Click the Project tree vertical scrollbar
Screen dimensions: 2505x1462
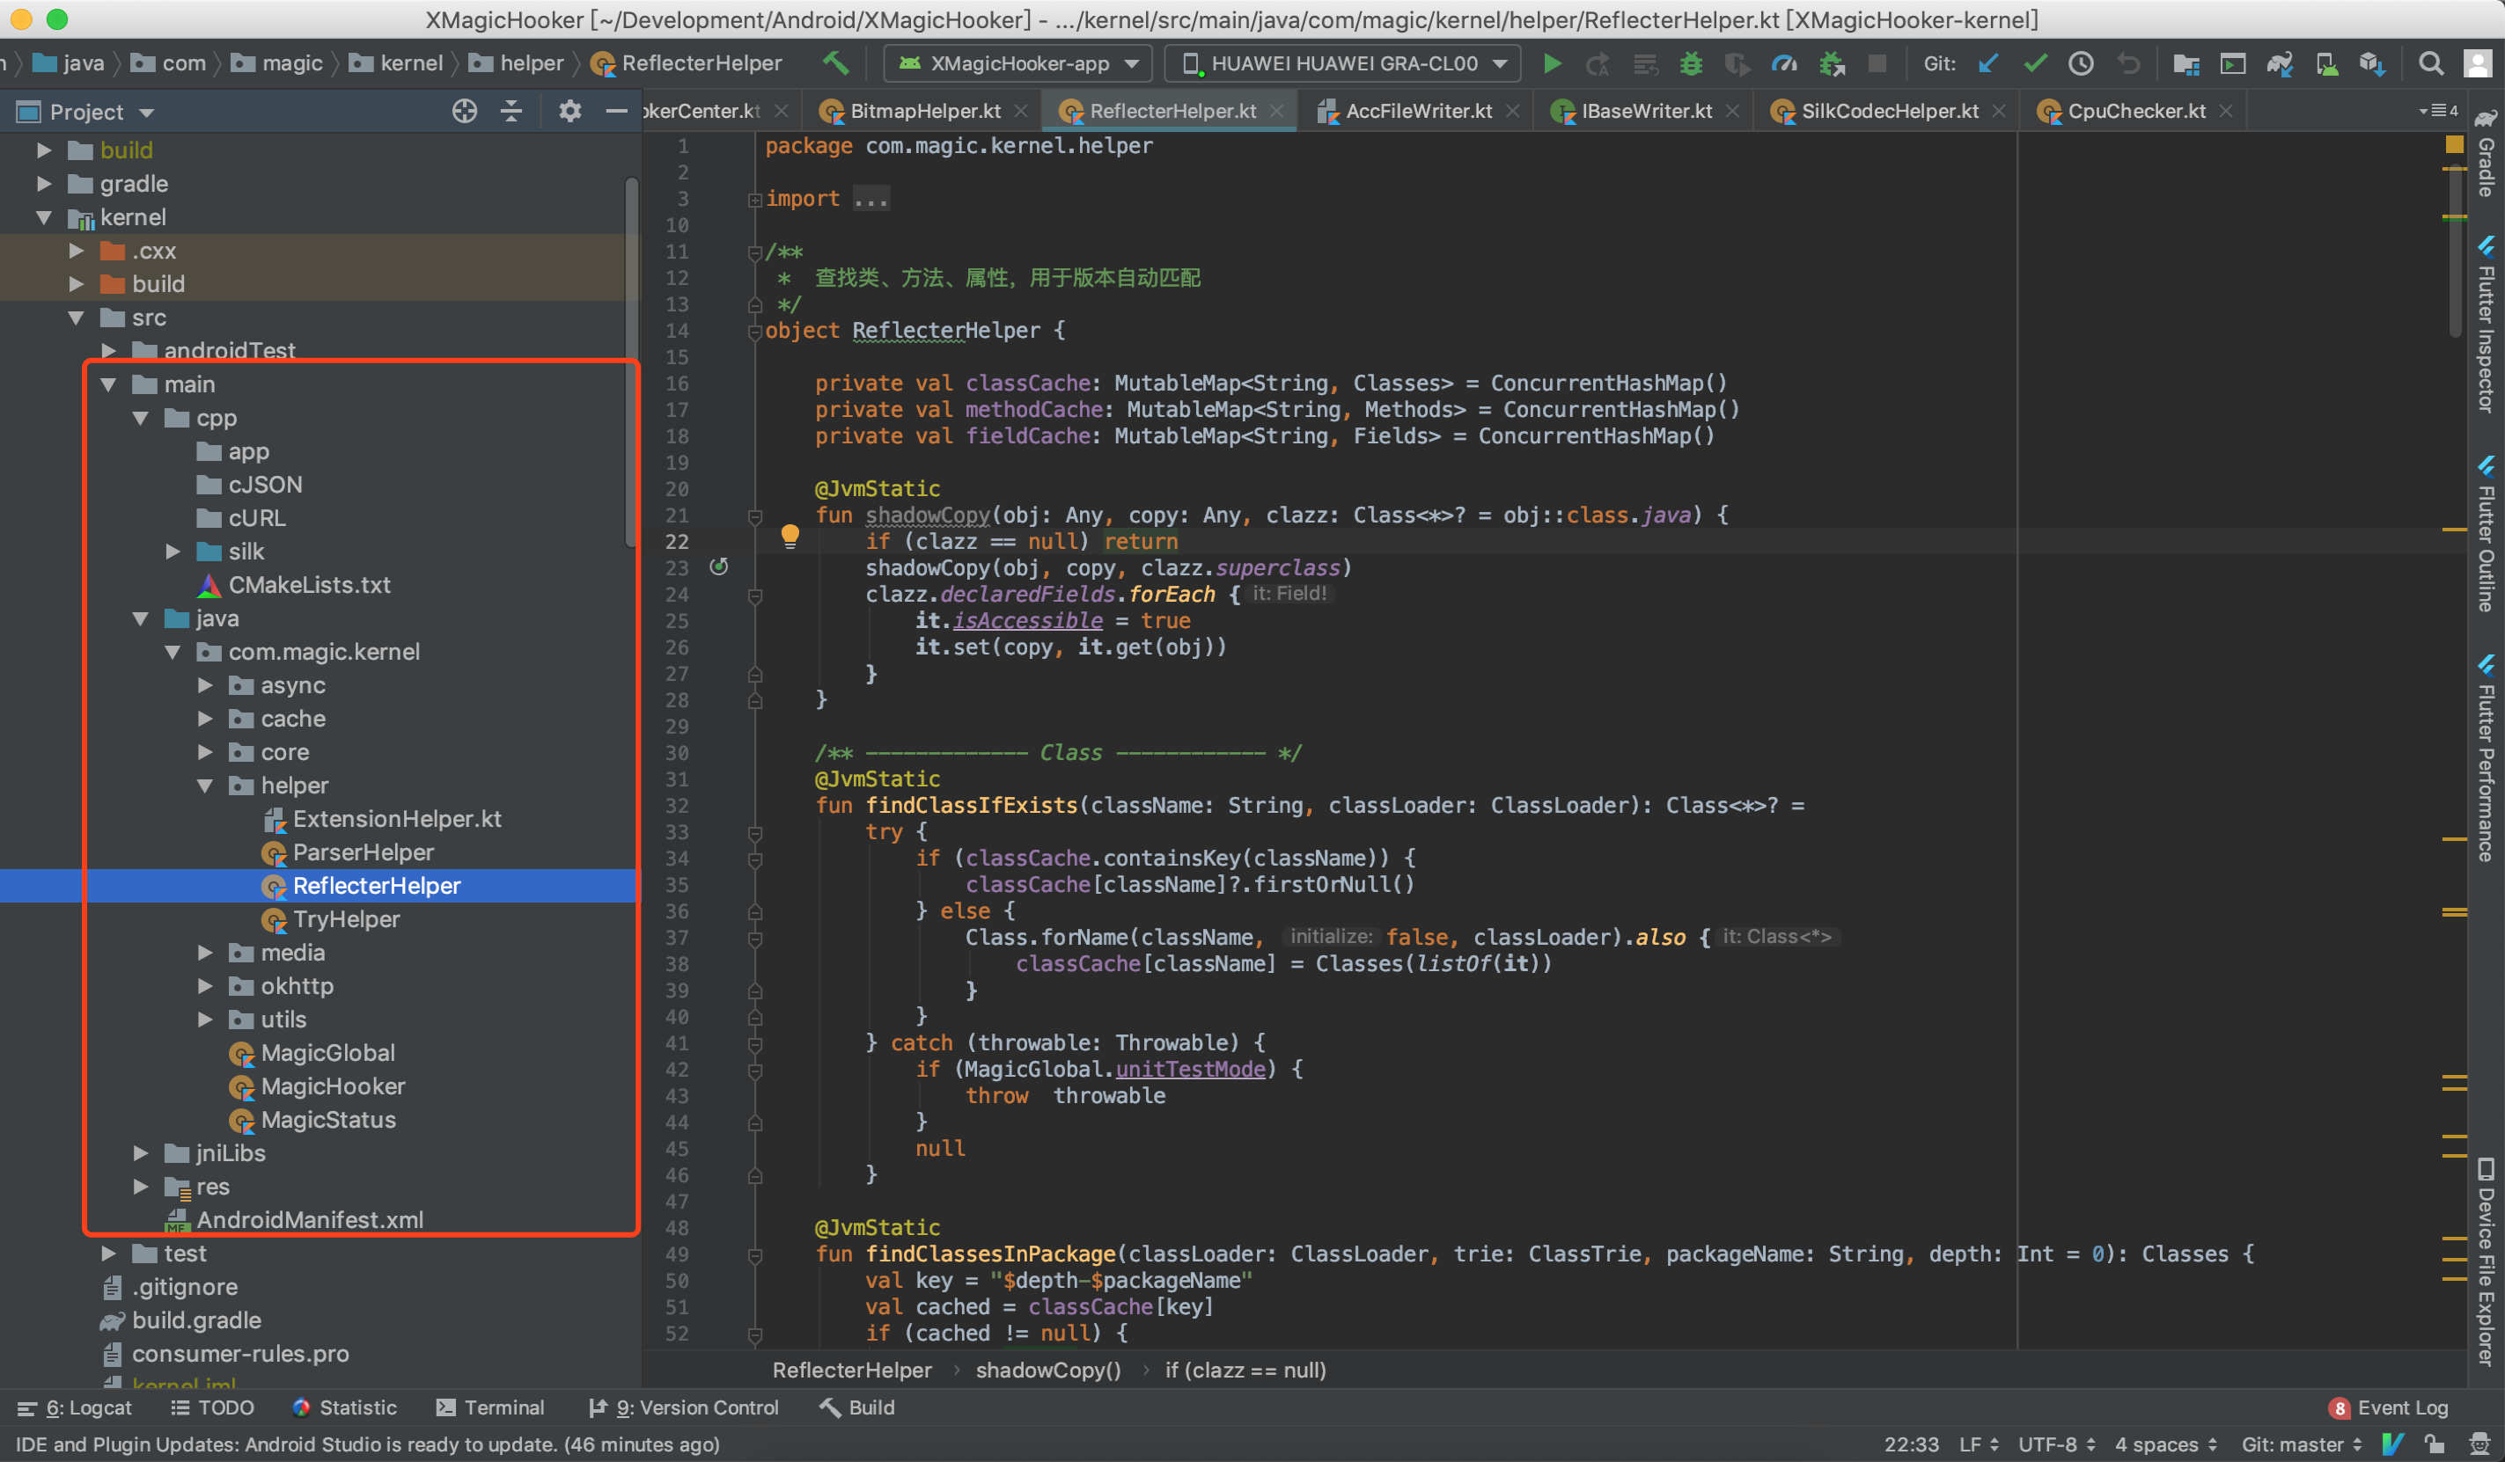pos(630,362)
